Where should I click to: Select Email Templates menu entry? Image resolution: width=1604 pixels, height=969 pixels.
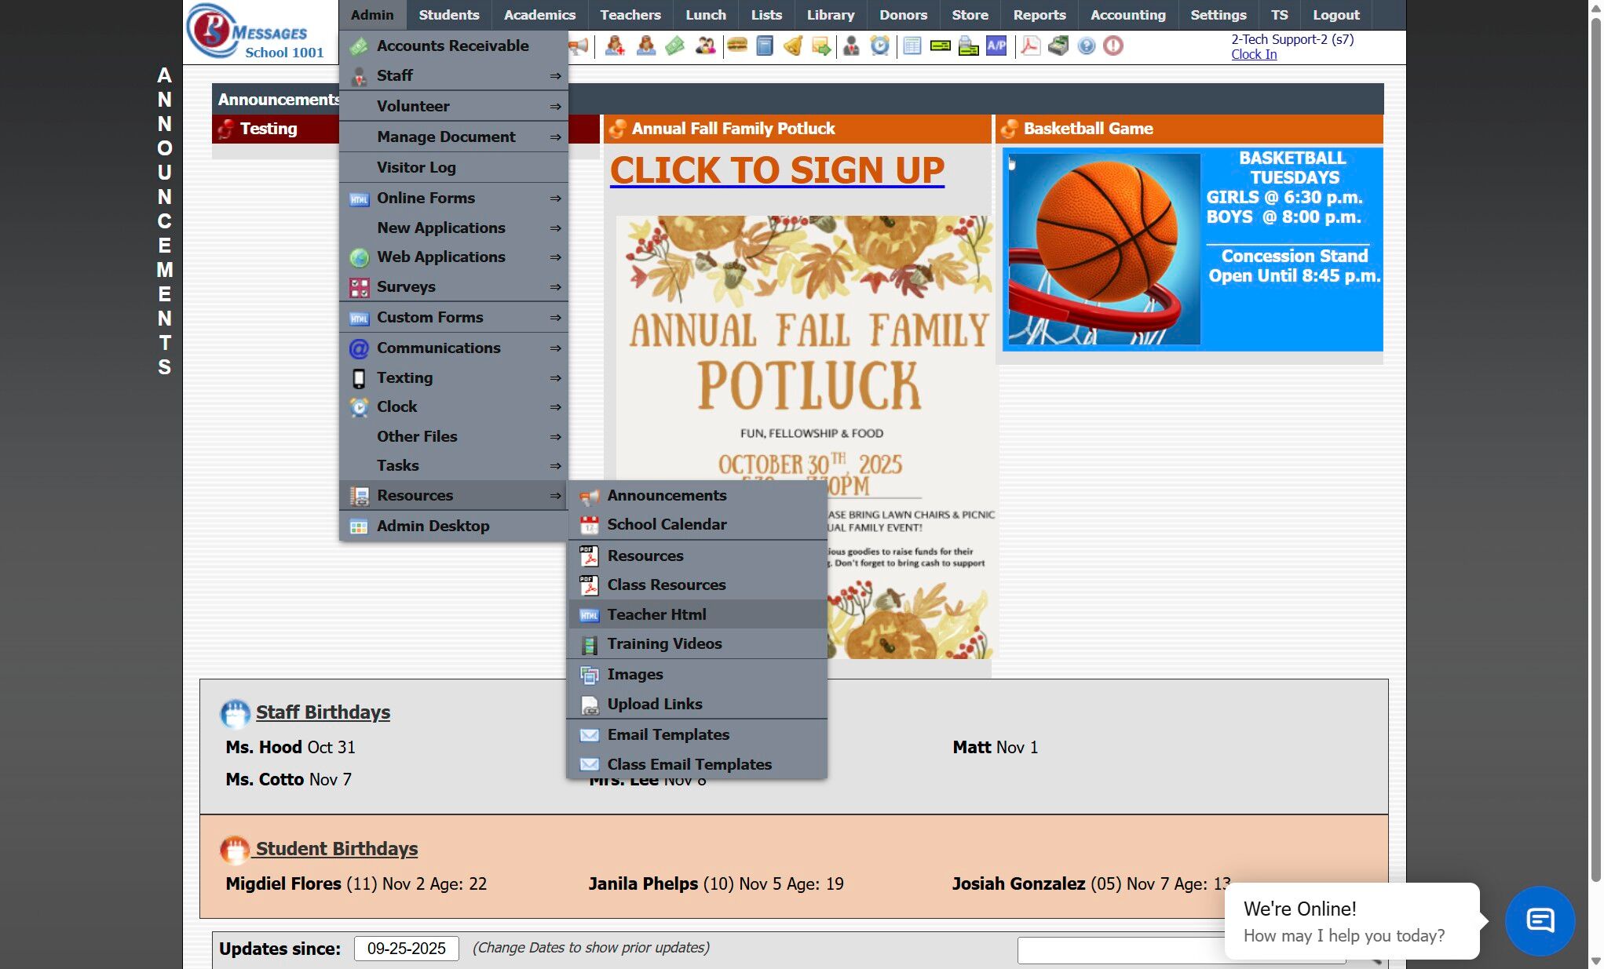667,734
